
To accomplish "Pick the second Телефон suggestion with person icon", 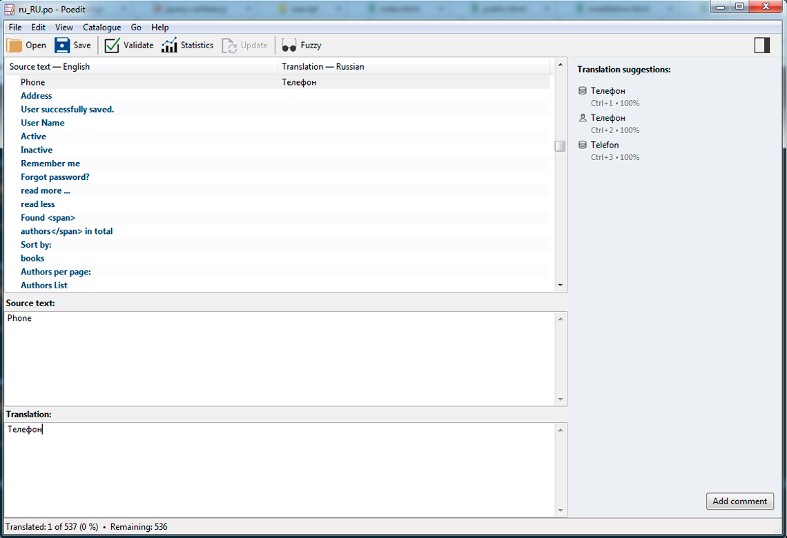I will [x=608, y=118].
